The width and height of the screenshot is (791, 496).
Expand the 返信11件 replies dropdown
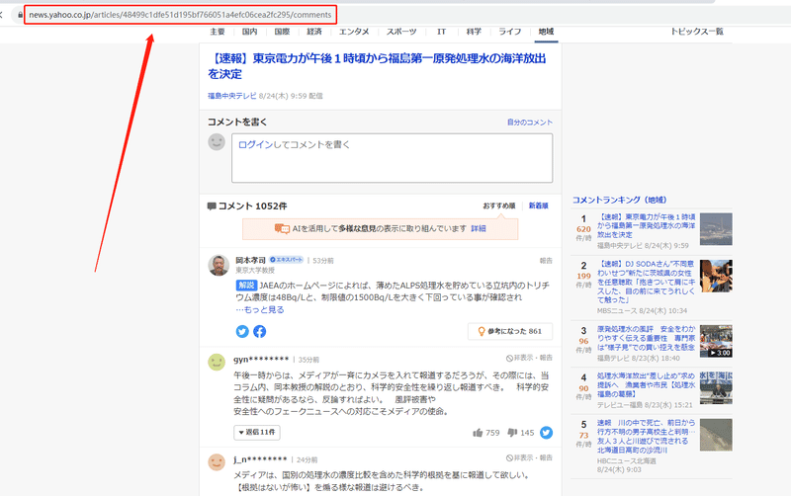pyautogui.click(x=257, y=432)
